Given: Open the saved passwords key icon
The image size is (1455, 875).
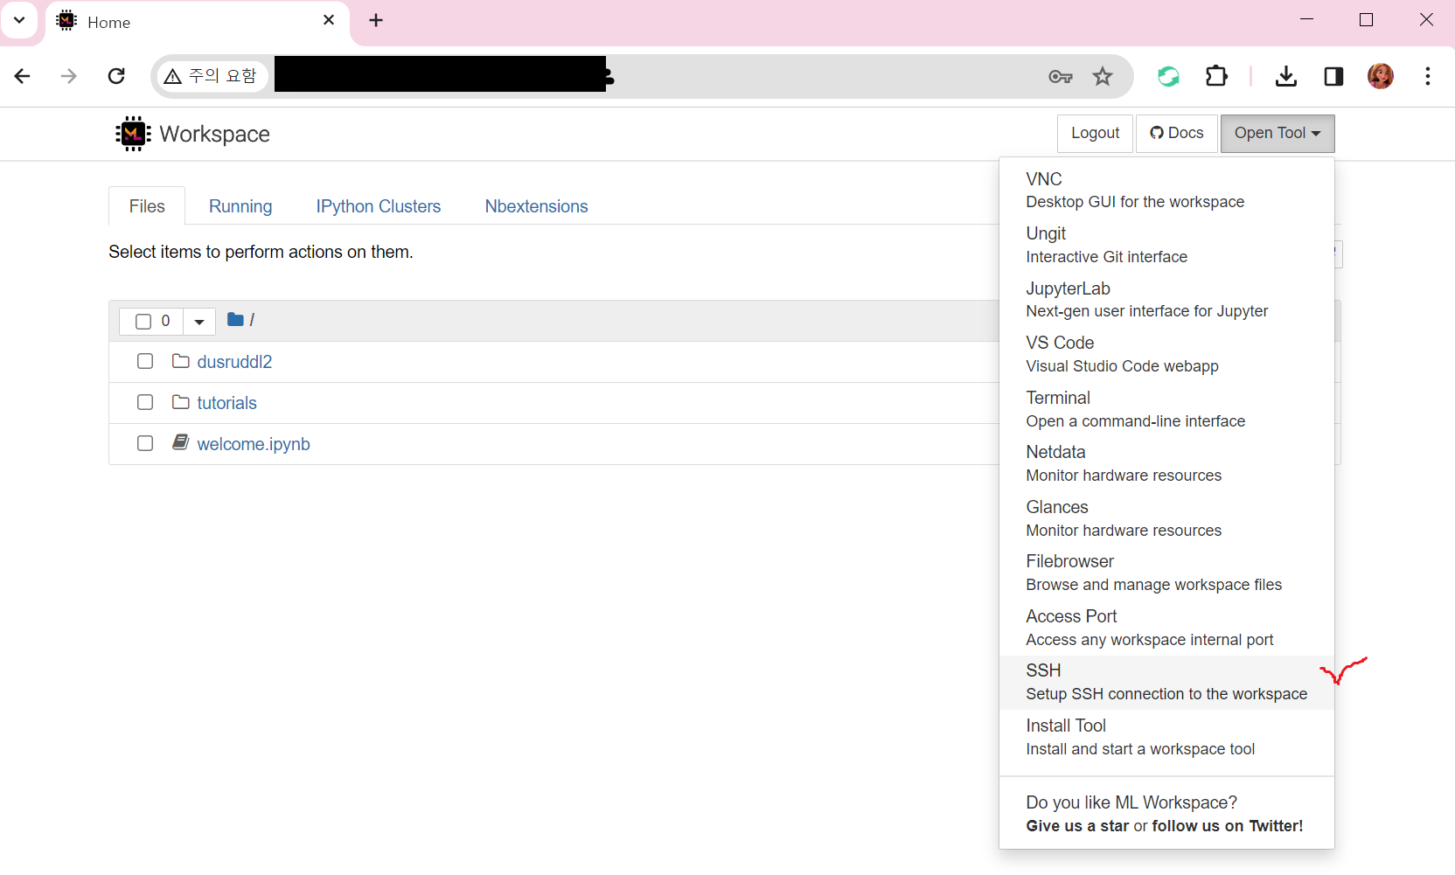Looking at the screenshot, I should 1060,77.
